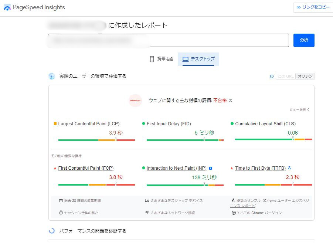This screenshot has height=244, width=333.
Task: Open Time to First Byte (TTFB) link
Action: pos(260,168)
